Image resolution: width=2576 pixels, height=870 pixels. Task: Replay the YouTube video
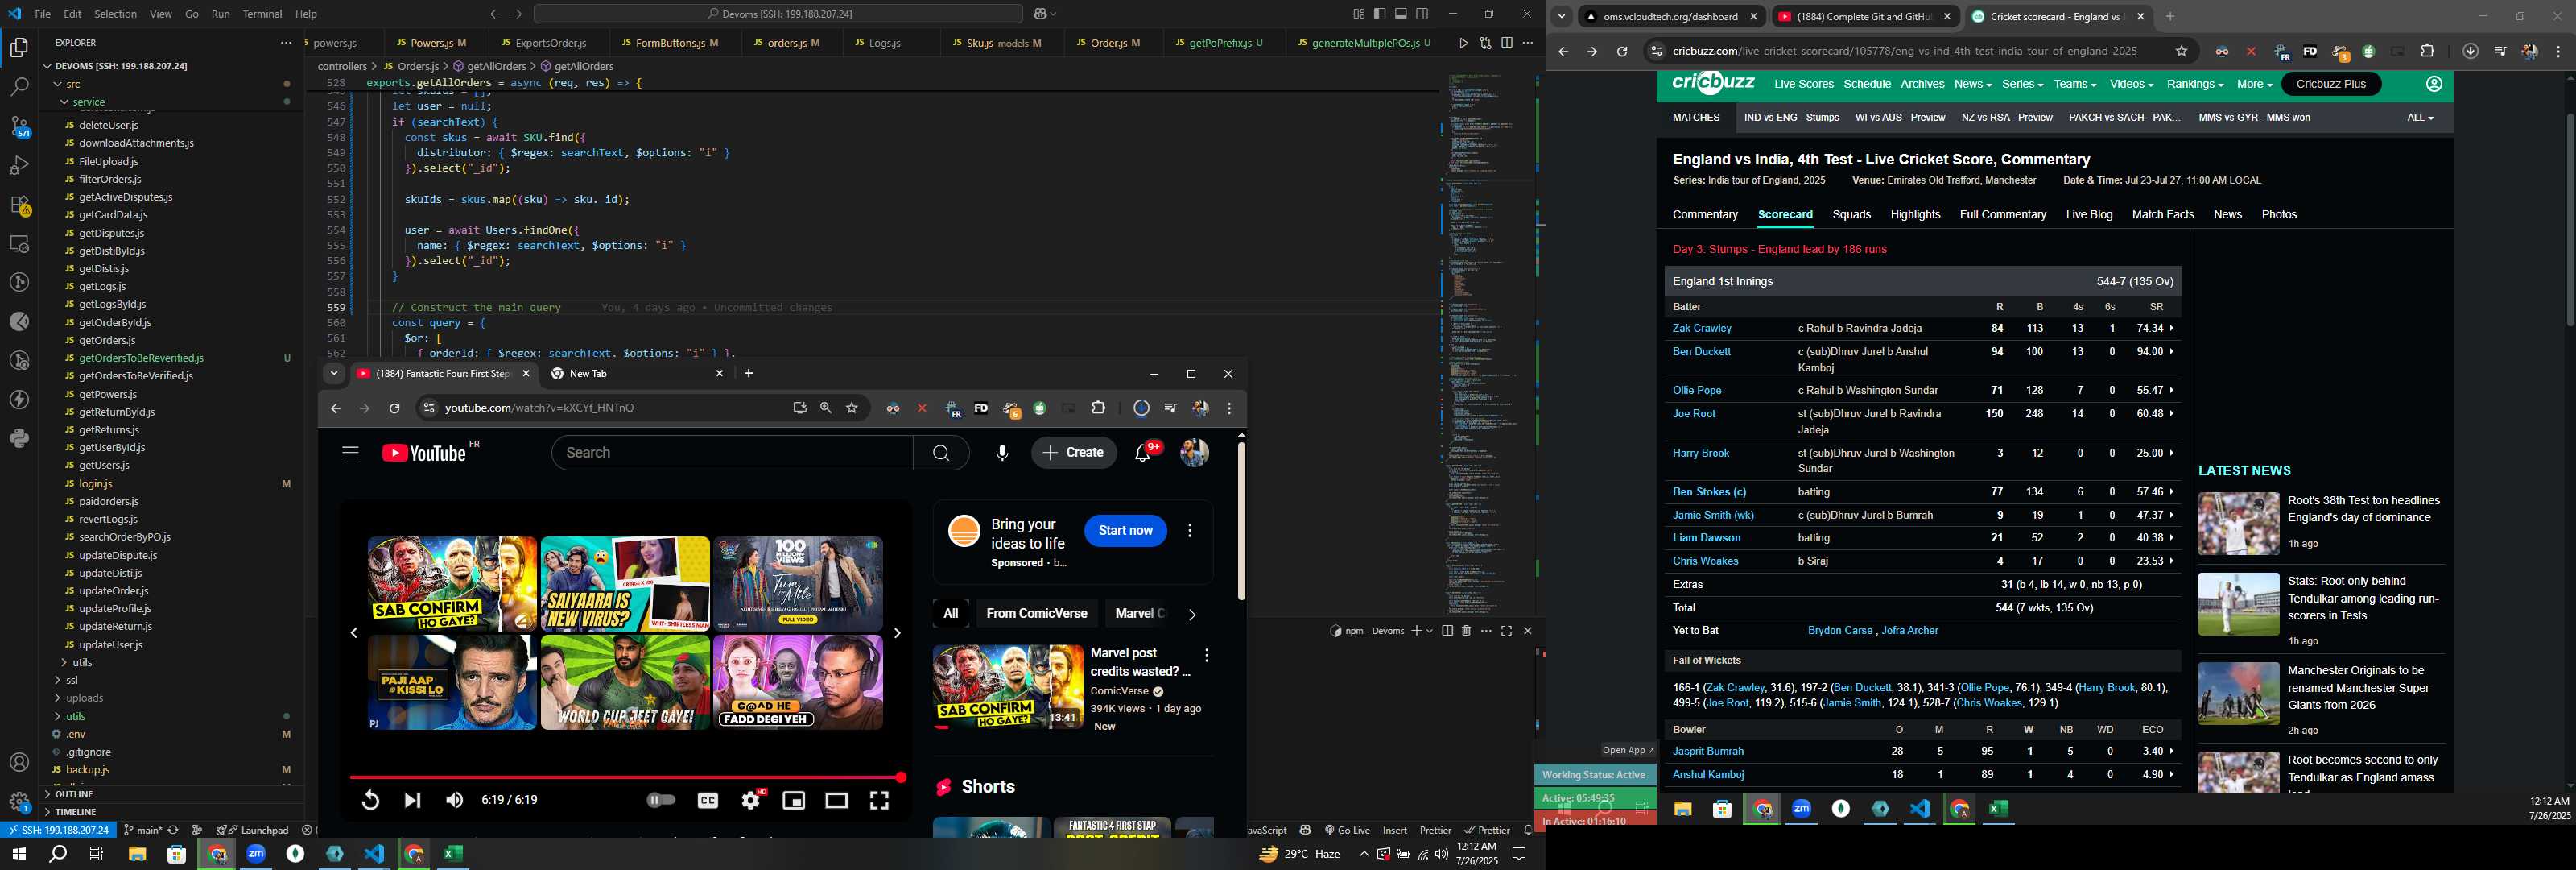click(x=370, y=800)
